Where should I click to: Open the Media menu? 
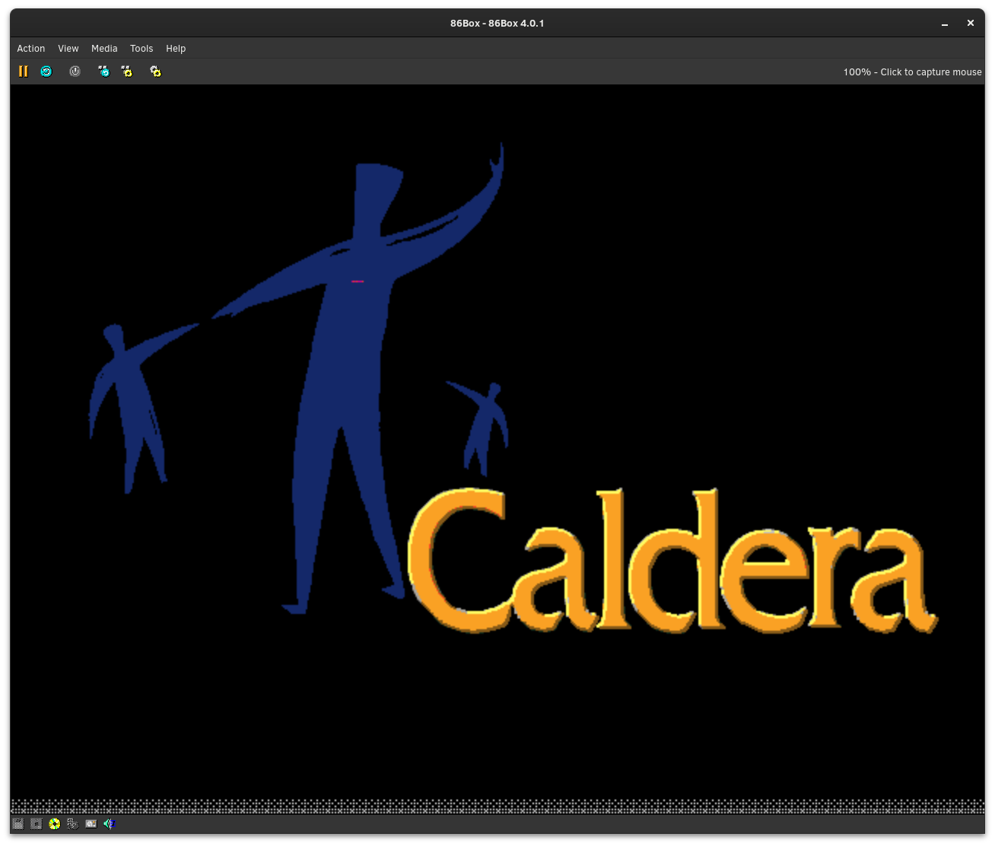[104, 48]
